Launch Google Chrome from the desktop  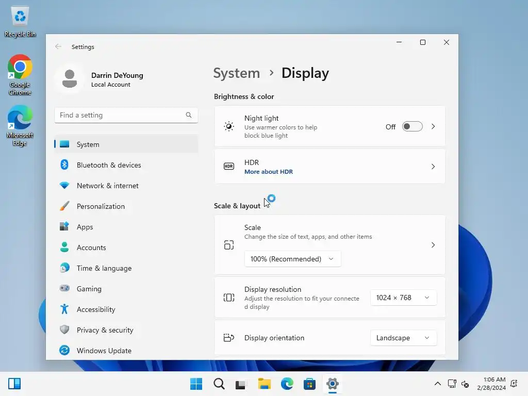[20, 75]
